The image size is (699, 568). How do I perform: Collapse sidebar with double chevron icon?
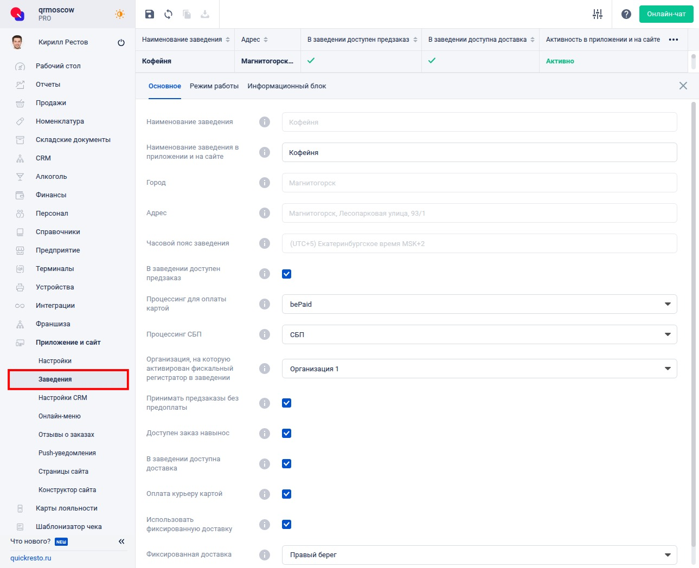coord(121,541)
